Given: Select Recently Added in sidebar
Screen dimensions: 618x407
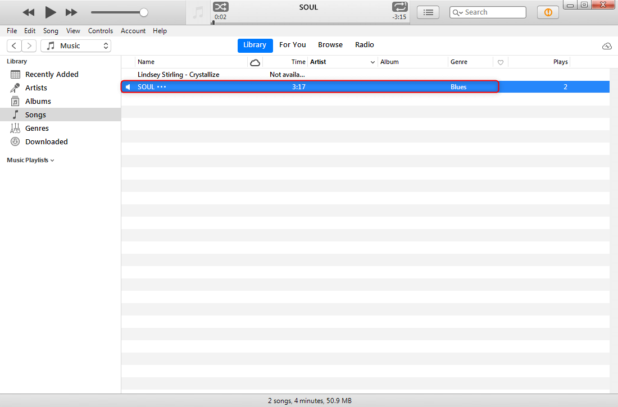Looking at the screenshot, I should tap(52, 74).
